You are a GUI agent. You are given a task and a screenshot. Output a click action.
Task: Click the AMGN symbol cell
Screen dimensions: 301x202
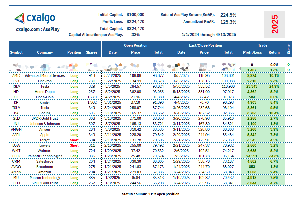(x=16, y=129)
